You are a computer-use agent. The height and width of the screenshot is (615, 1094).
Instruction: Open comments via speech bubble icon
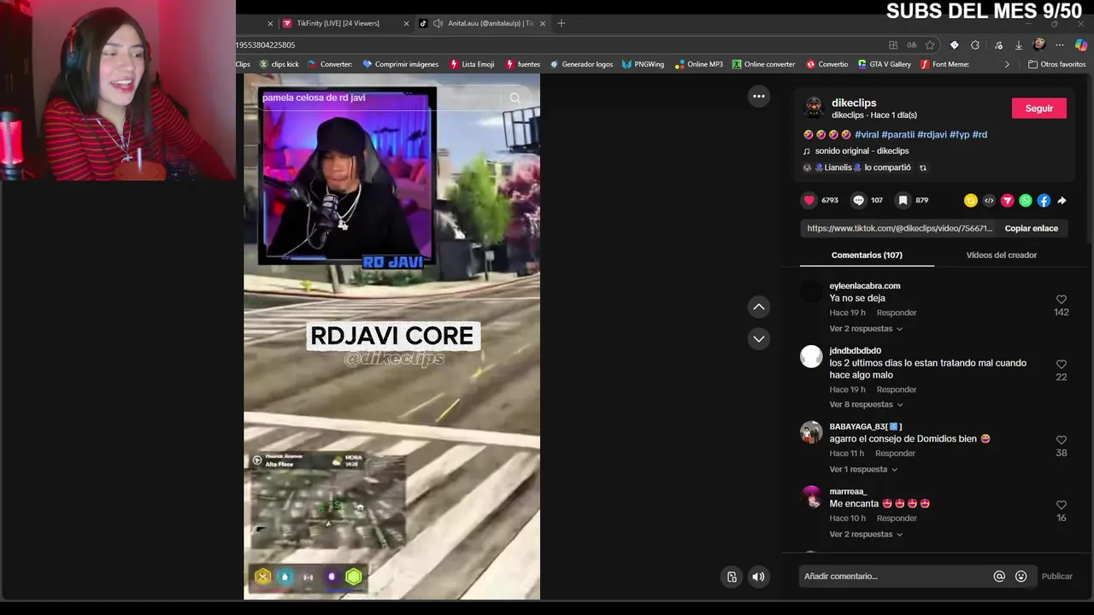[859, 200]
